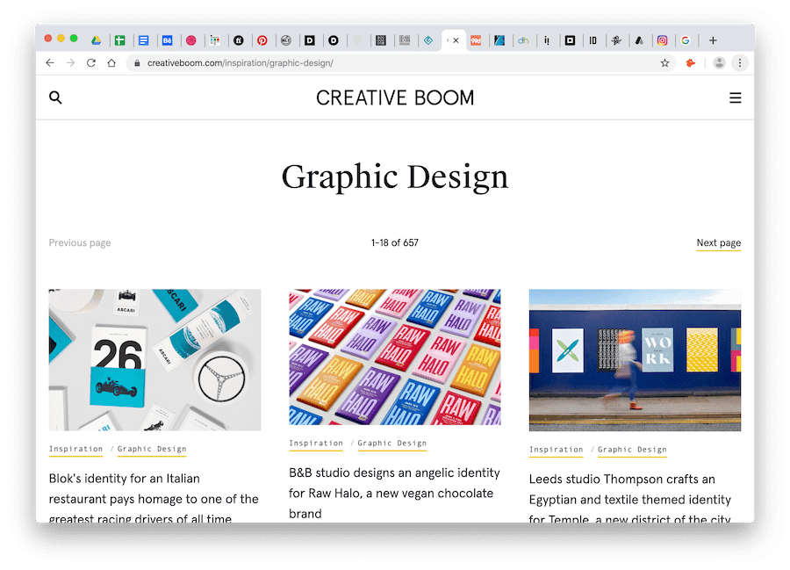The height and width of the screenshot is (570, 790).
Task: Open Chrome three-dot menu
Action: (740, 63)
